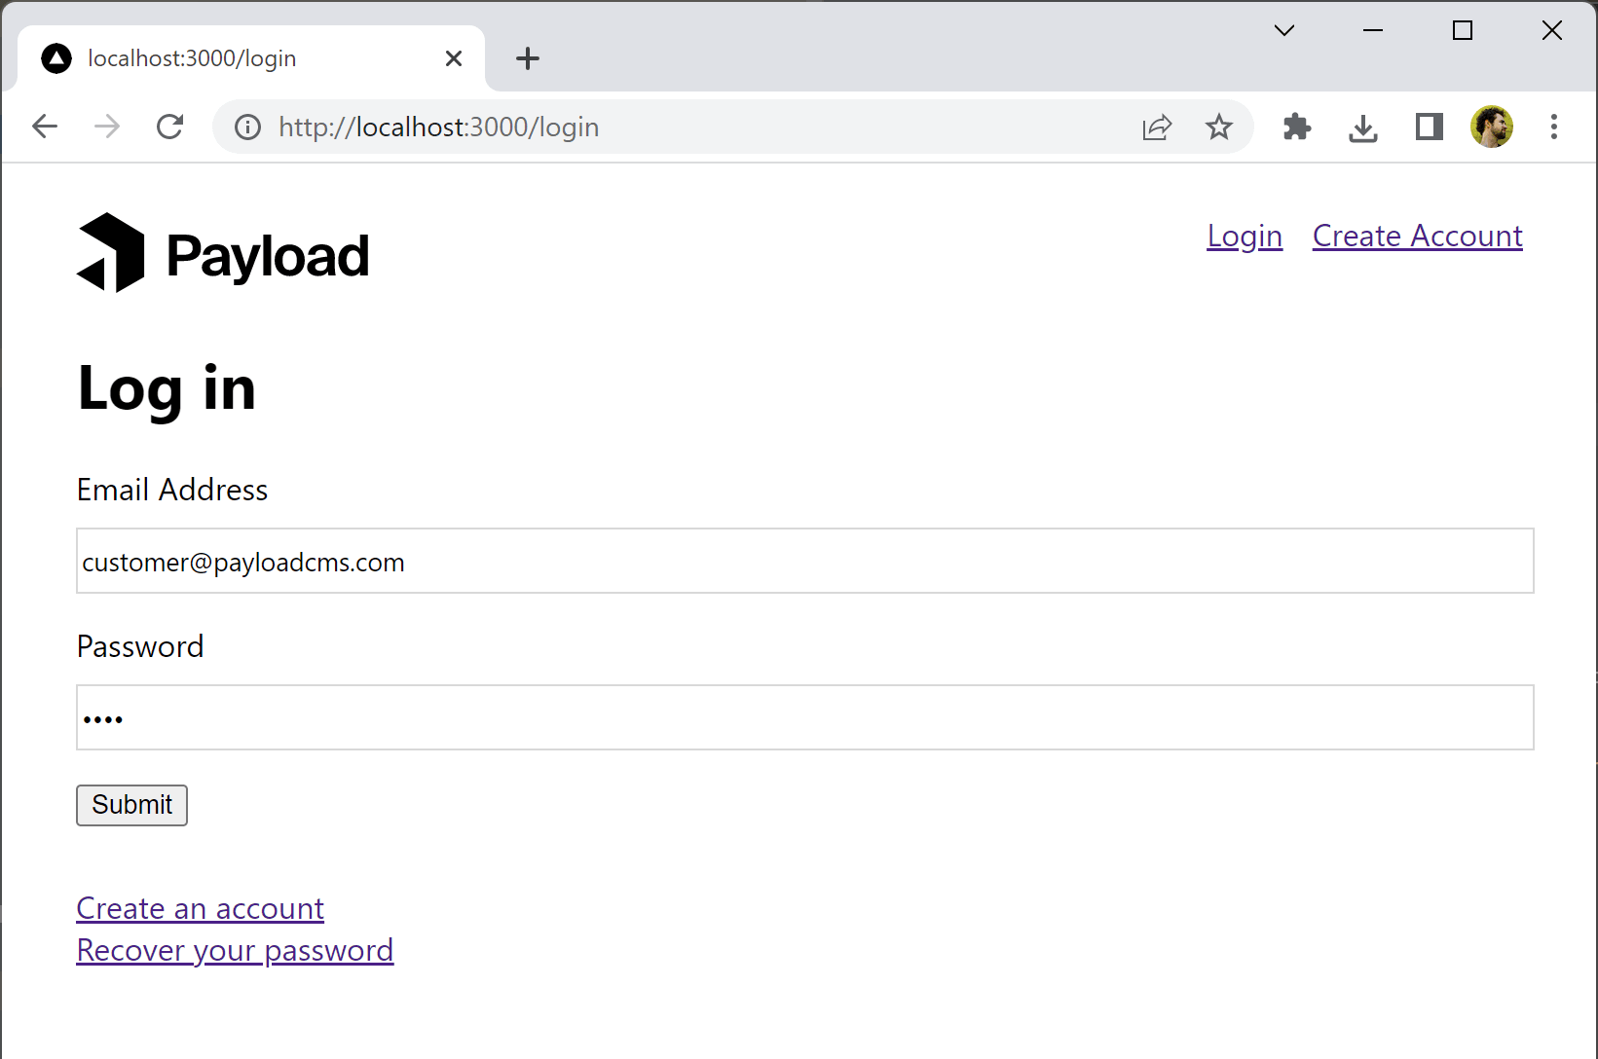Close the browser window
The image size is (1598, 1059).
[x=1552, y=31]
